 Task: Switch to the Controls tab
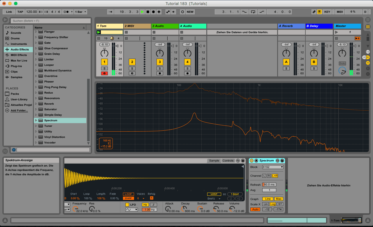(x=228, y=161)
